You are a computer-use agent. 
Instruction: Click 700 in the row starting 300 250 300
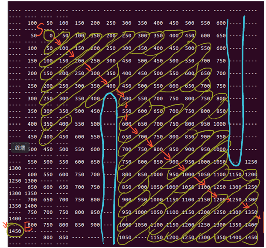coord(158,98)
